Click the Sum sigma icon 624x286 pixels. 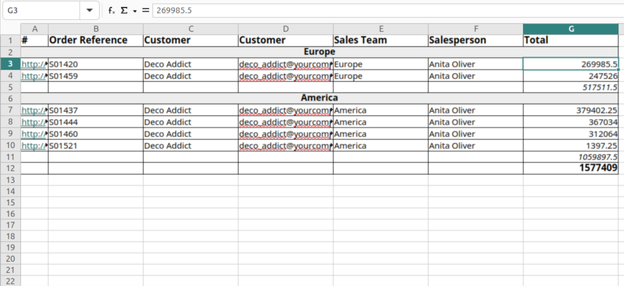(124, 10)
